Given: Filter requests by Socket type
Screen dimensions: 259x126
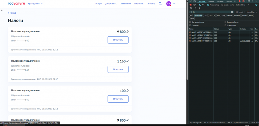Looking at the screenshot, I should pyautogui.click(x=244, y=15).
